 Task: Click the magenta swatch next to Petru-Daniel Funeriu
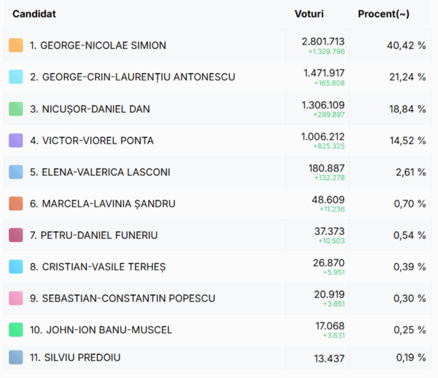coord(16,235)
